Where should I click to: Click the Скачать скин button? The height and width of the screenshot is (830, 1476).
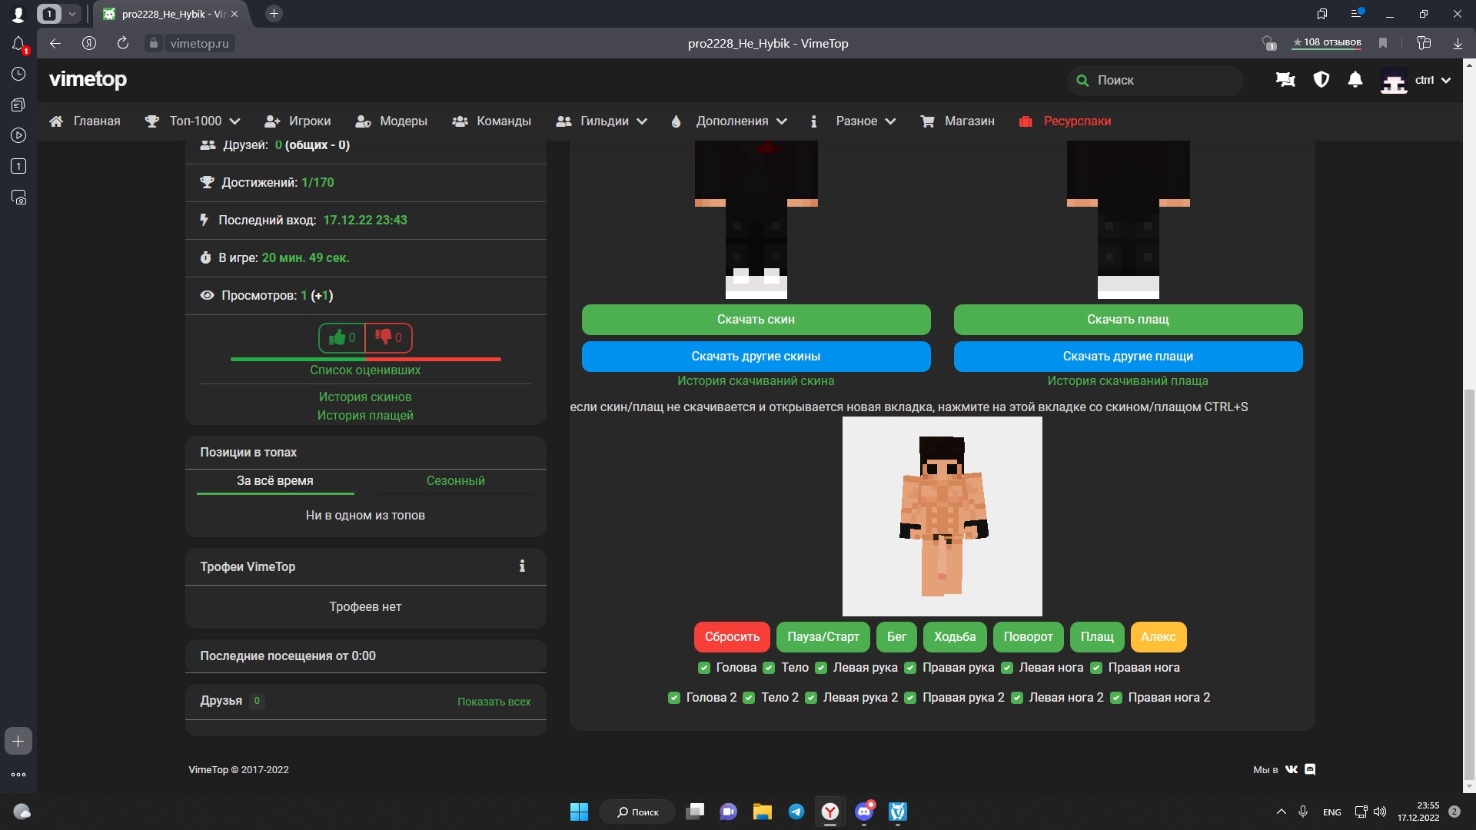point(756,320)
